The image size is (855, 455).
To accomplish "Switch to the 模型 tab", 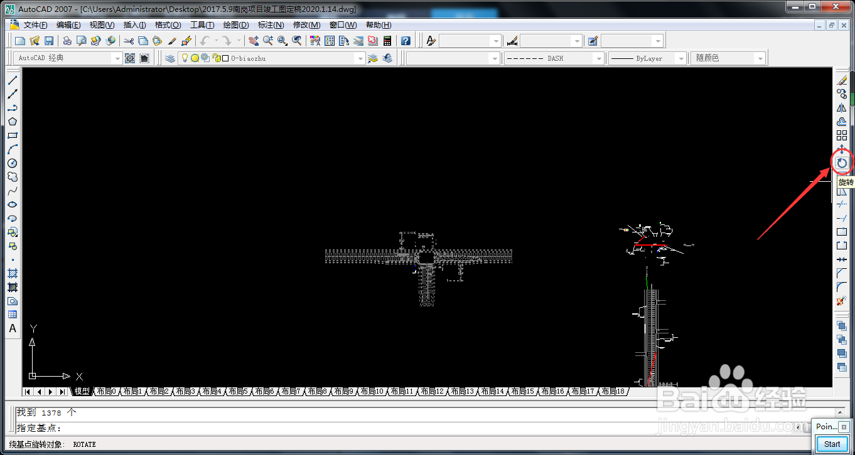I will (82, 392).
